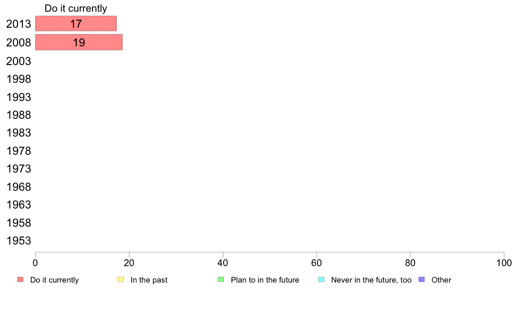Click the 'Plan to in the future' legend text
The width and height of the screenshot is (516, 319).
point(265,280)
